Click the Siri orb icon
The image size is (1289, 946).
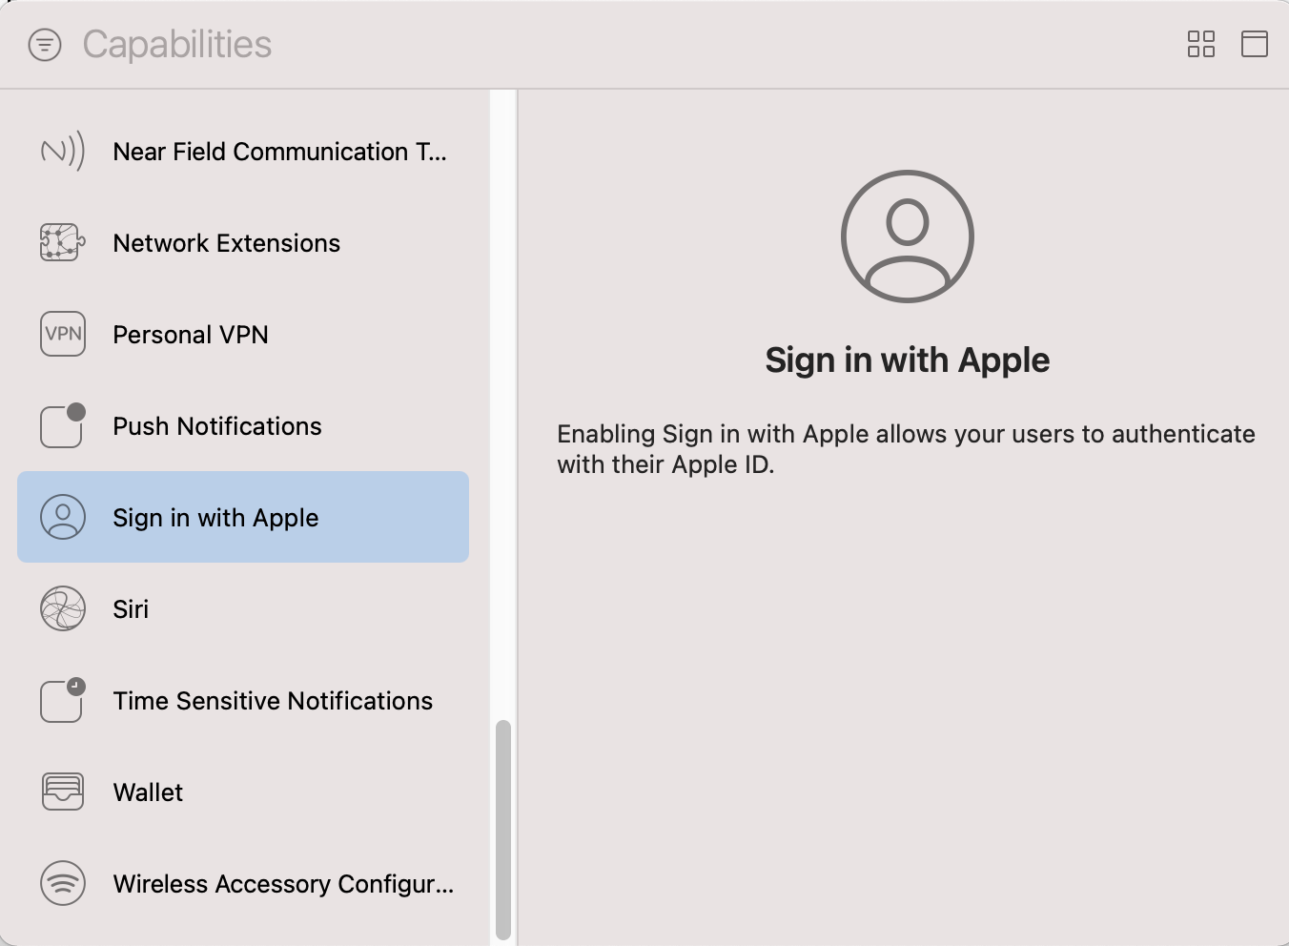63,608
